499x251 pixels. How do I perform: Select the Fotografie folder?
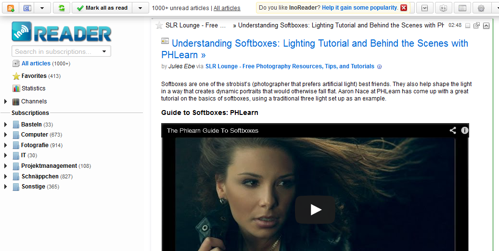pos(35,145)
